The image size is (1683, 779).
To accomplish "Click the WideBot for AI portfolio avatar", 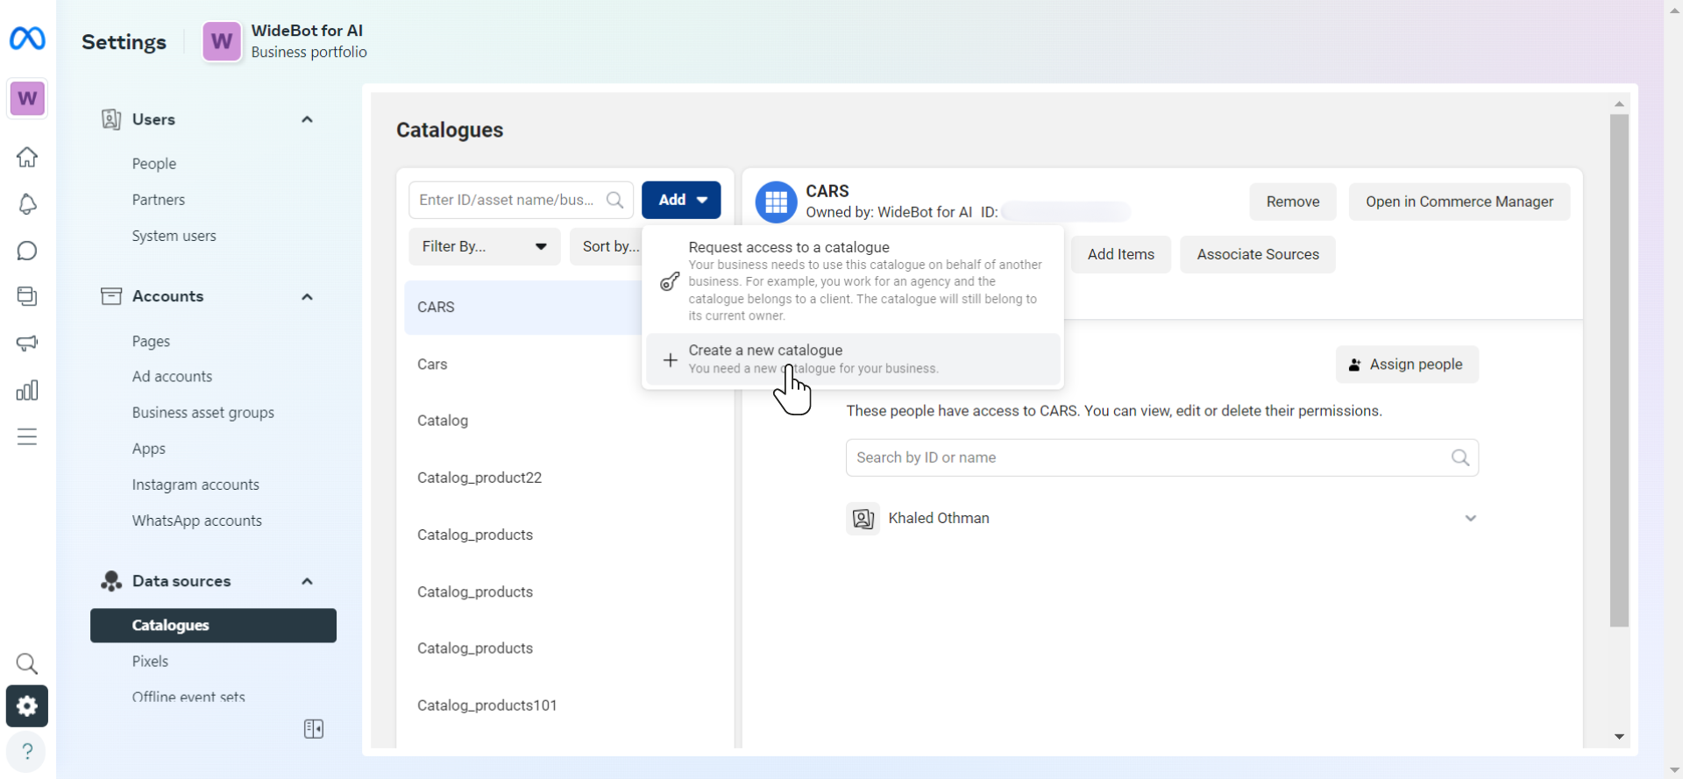I will pyautogui.click(x=222, y=41).
